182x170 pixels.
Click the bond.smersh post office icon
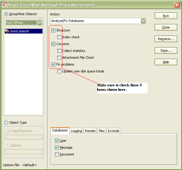[x=7, y=31]
